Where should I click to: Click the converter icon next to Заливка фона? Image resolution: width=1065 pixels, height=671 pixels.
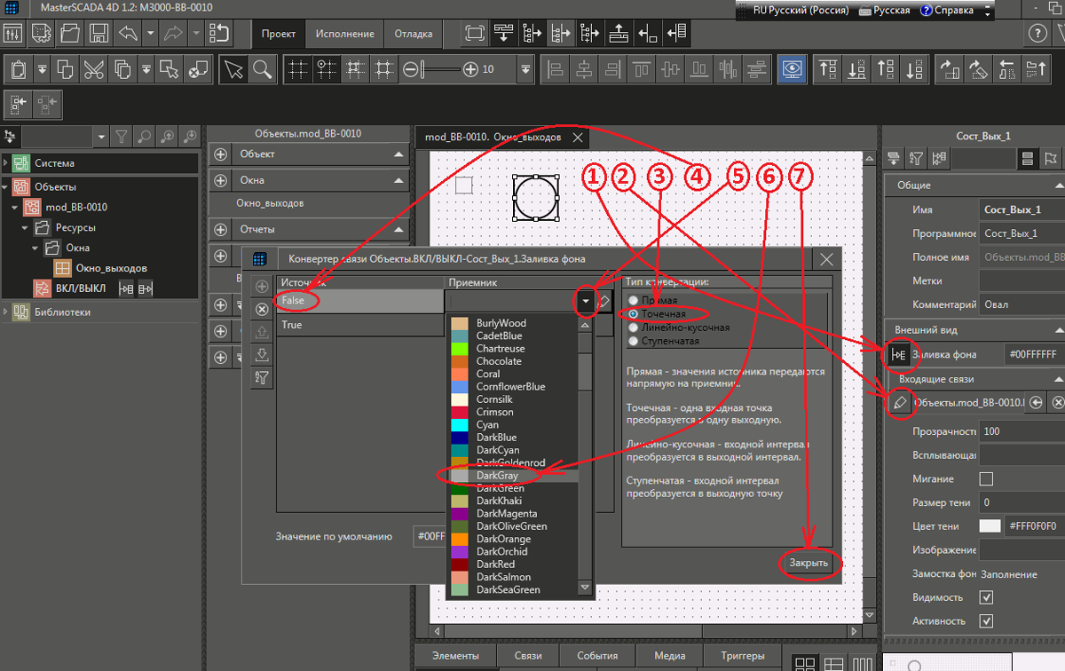898,354
